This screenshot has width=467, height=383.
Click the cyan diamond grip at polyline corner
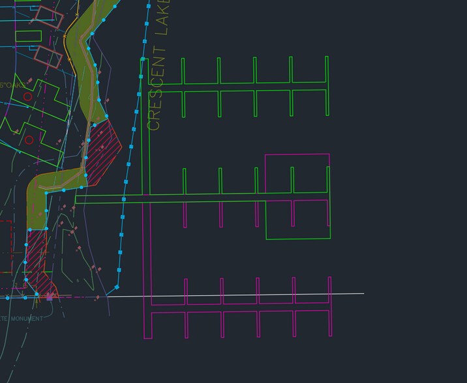(x=117, y=287)
